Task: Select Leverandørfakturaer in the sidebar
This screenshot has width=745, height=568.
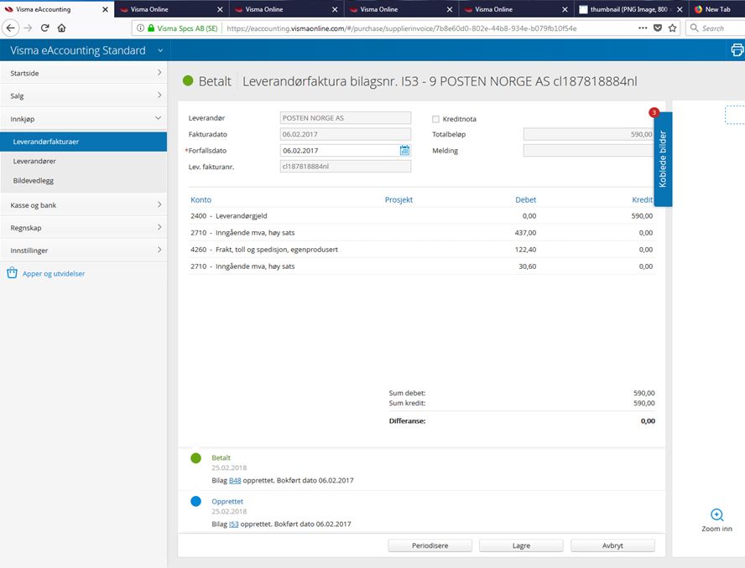Action: point(83,142)
